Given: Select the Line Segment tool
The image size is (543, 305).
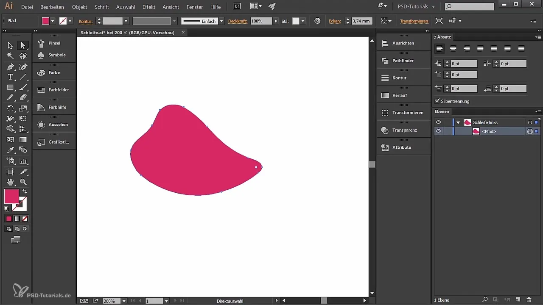Looking at the screenshot, I should pyautogui.click(x=23, y=77).
